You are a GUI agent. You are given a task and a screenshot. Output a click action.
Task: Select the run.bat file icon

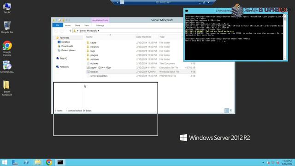tap(88, 72)
